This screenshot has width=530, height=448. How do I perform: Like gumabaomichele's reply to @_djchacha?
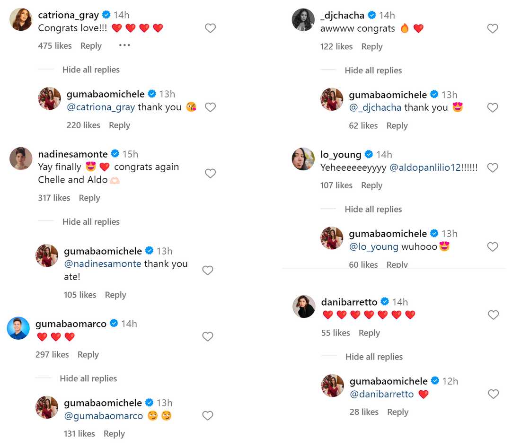click(x=493, y=108)
